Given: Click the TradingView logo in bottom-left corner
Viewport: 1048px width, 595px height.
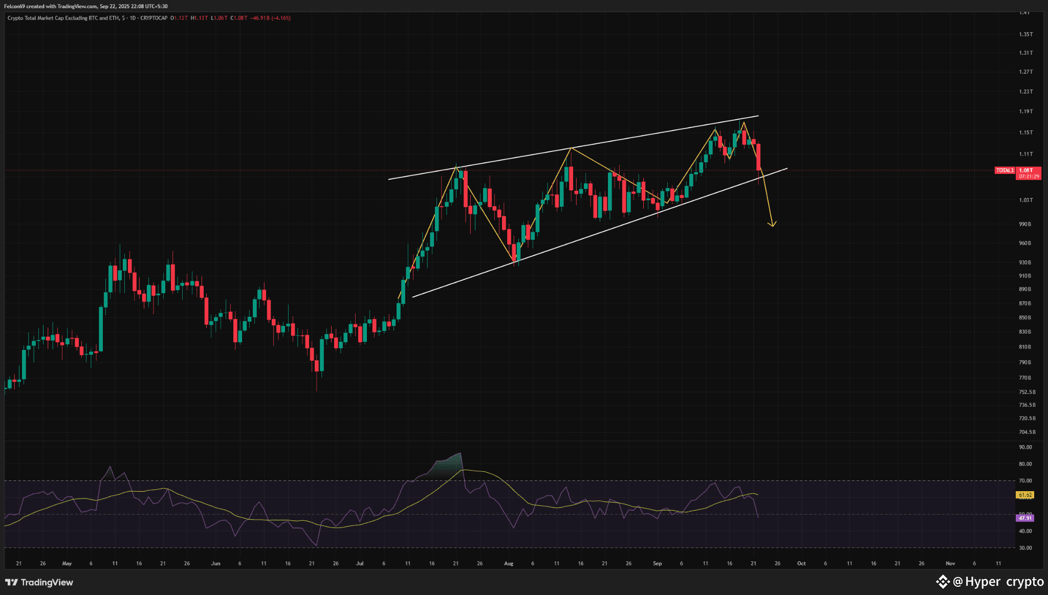Looking at the screenshot, I should tap(39, 582).
